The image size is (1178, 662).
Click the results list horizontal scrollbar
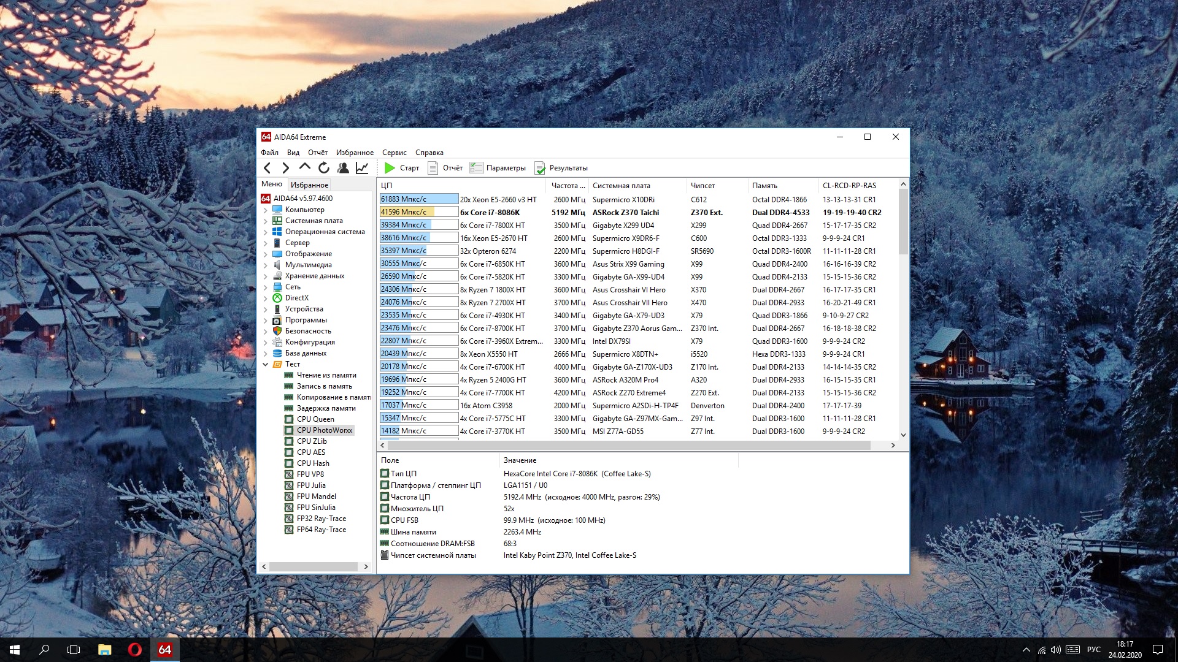coord(629,446)
